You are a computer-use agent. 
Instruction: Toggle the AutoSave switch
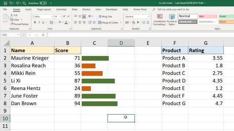(x=43, y=3)
